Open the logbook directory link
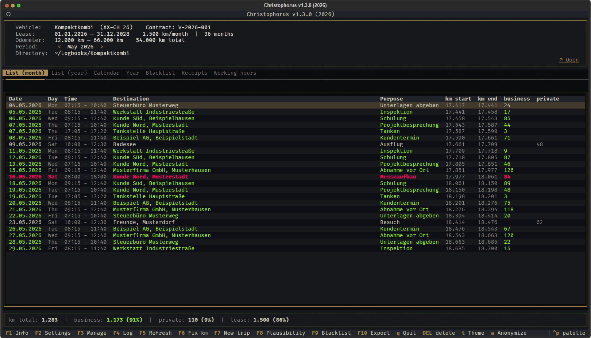 569,60
